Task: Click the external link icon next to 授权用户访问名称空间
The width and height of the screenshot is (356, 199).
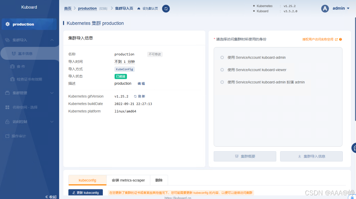Action: click(x=336, y=39)
